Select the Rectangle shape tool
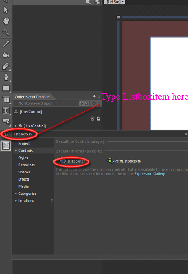Image resolution: width=188 pixels, height=274 pixels. tap(6, 88)
